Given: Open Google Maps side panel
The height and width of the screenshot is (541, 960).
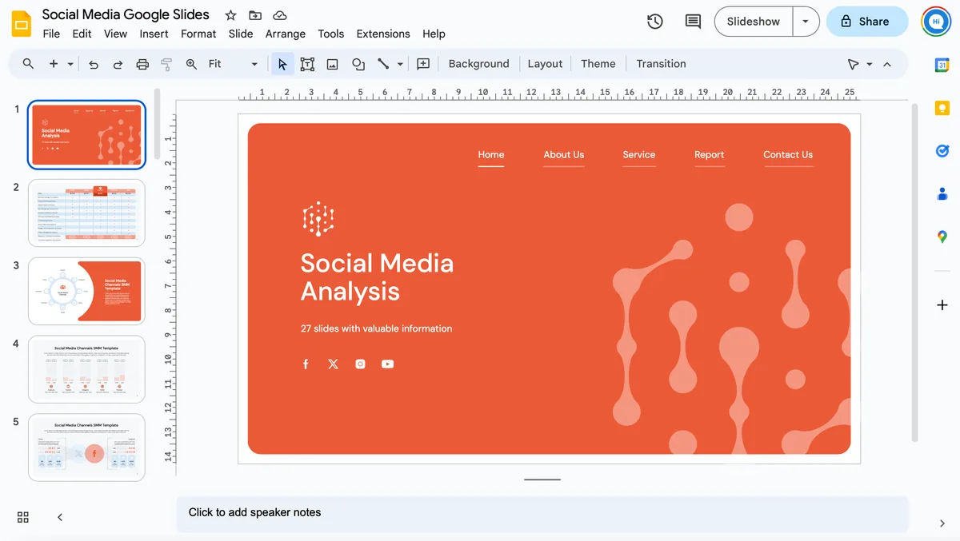Looking at the screenshot, I should 942,236.
